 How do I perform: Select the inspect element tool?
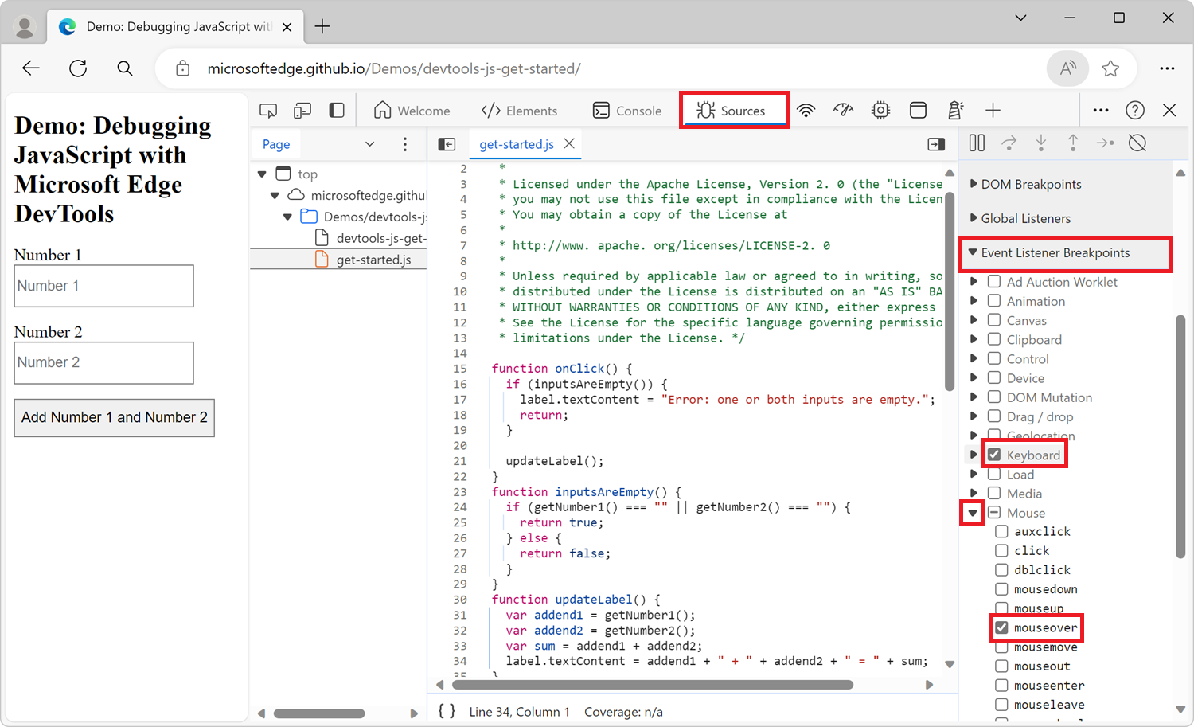[x=268, y=109]
